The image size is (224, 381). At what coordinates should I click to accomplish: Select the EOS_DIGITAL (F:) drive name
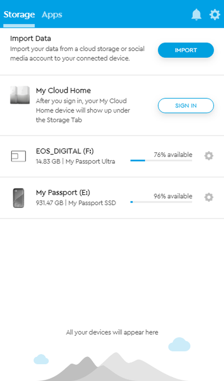click(65, 151)
